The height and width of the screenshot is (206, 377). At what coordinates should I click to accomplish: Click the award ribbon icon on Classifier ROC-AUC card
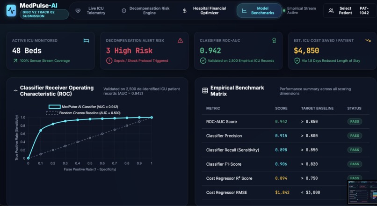(x=274, y=40)
